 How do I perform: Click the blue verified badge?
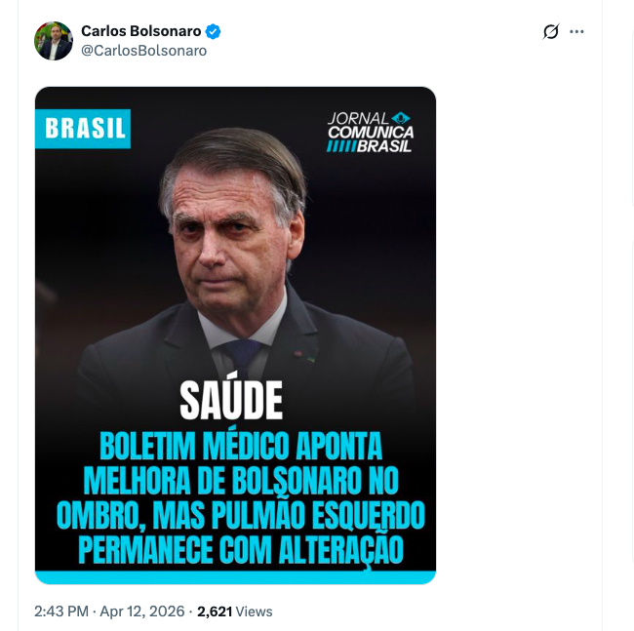(214, 31)
